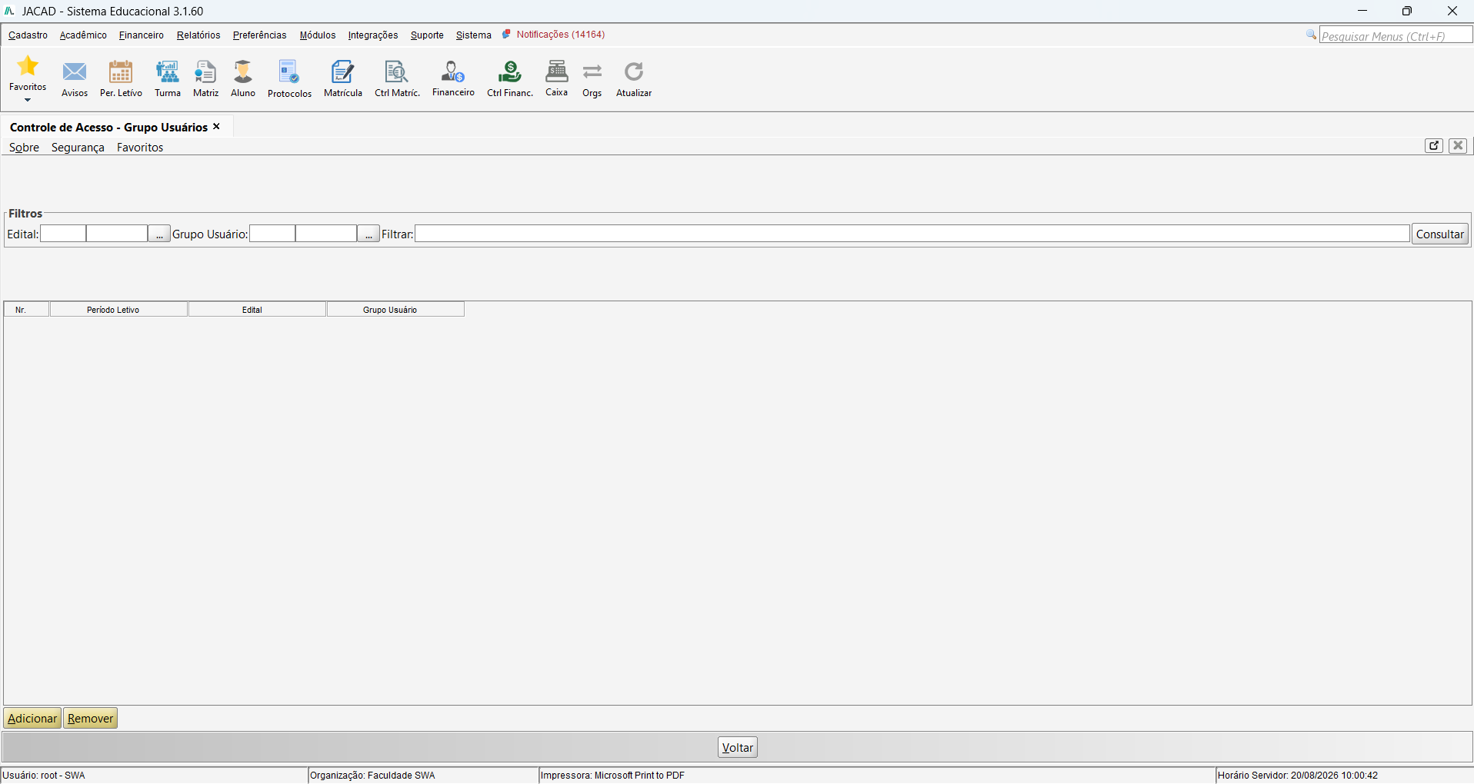Screen dimensions: 1474x784
Task: Click Organização: Faculdade SWA status text
Action: click(372, 776)
